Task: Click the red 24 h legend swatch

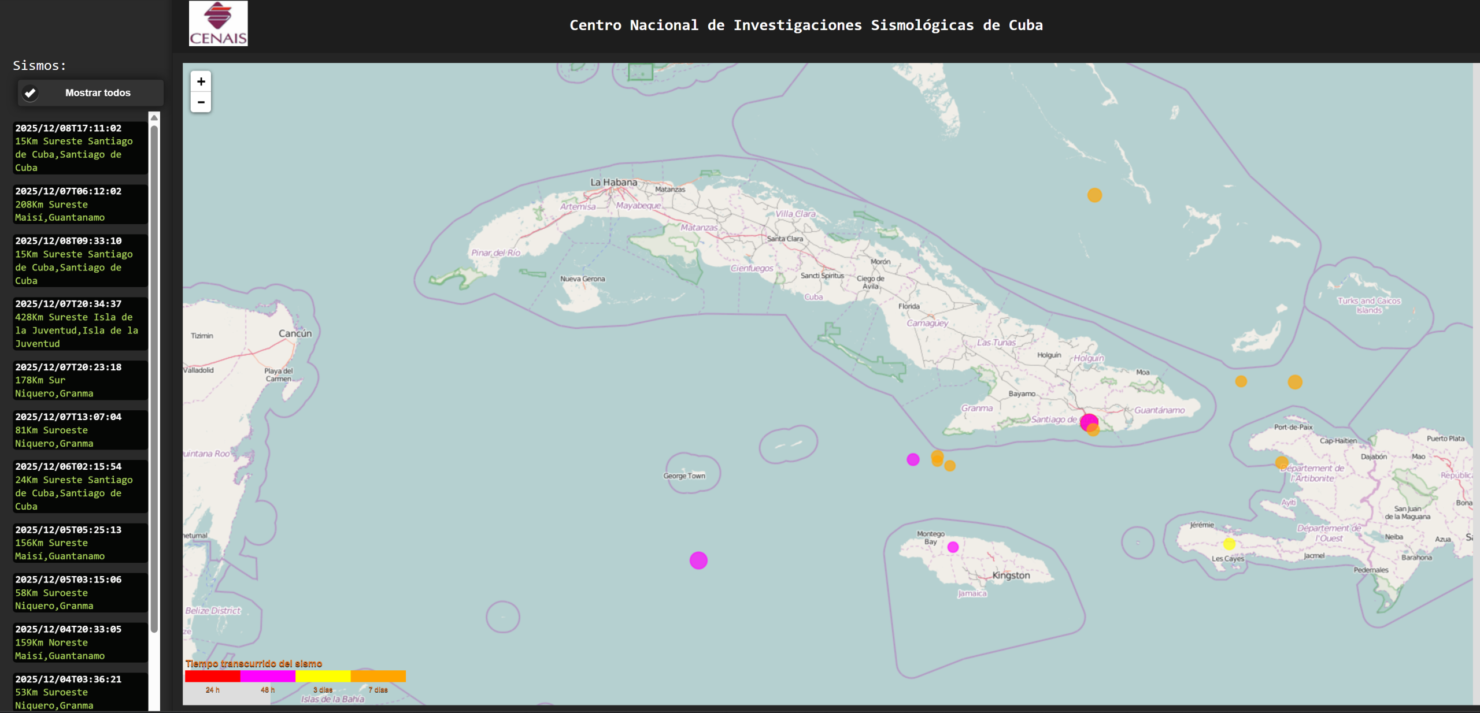Action: point(212,676)
